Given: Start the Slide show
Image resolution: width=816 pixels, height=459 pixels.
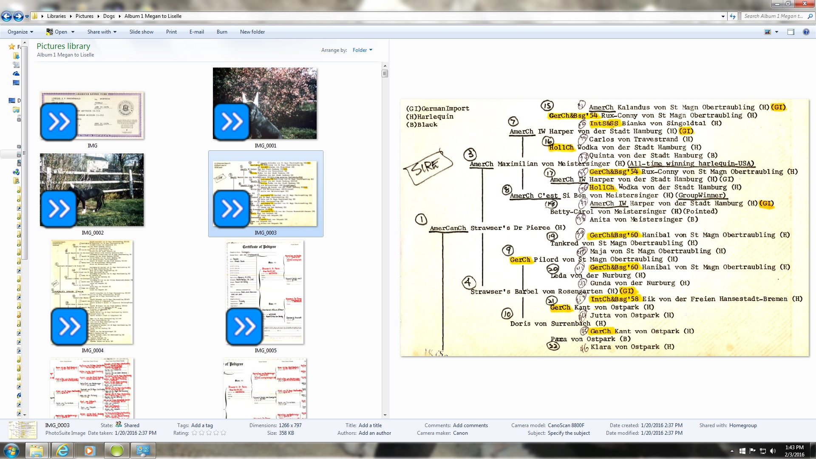Looking at the screenshot, I should coord(141,32).
